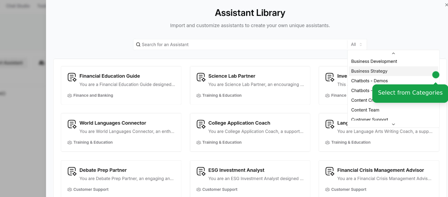This screenshot has width=448, height=197.
Task: Click people icon on Debate Prep Partner tag
Action: click(70, 190)
